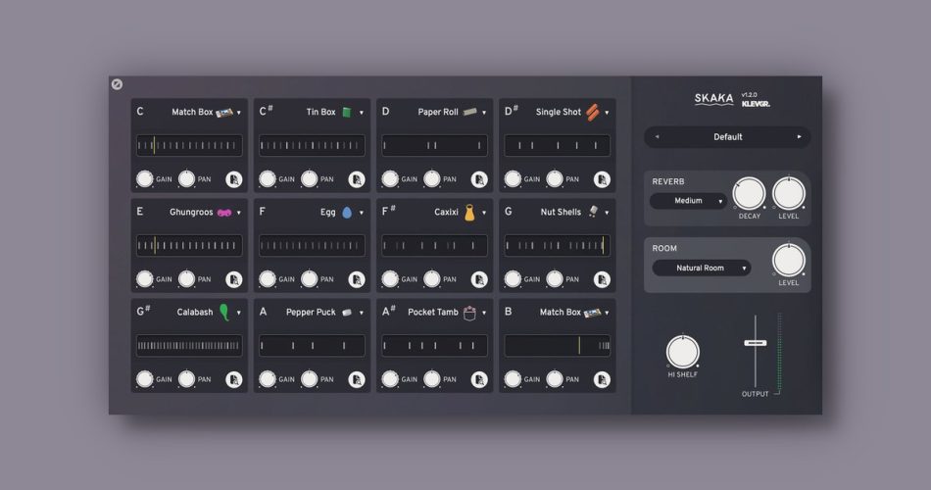The image size is (931, 490).
Task: Click the yellow Caxixi instrument icon
Action: point(469,212)
